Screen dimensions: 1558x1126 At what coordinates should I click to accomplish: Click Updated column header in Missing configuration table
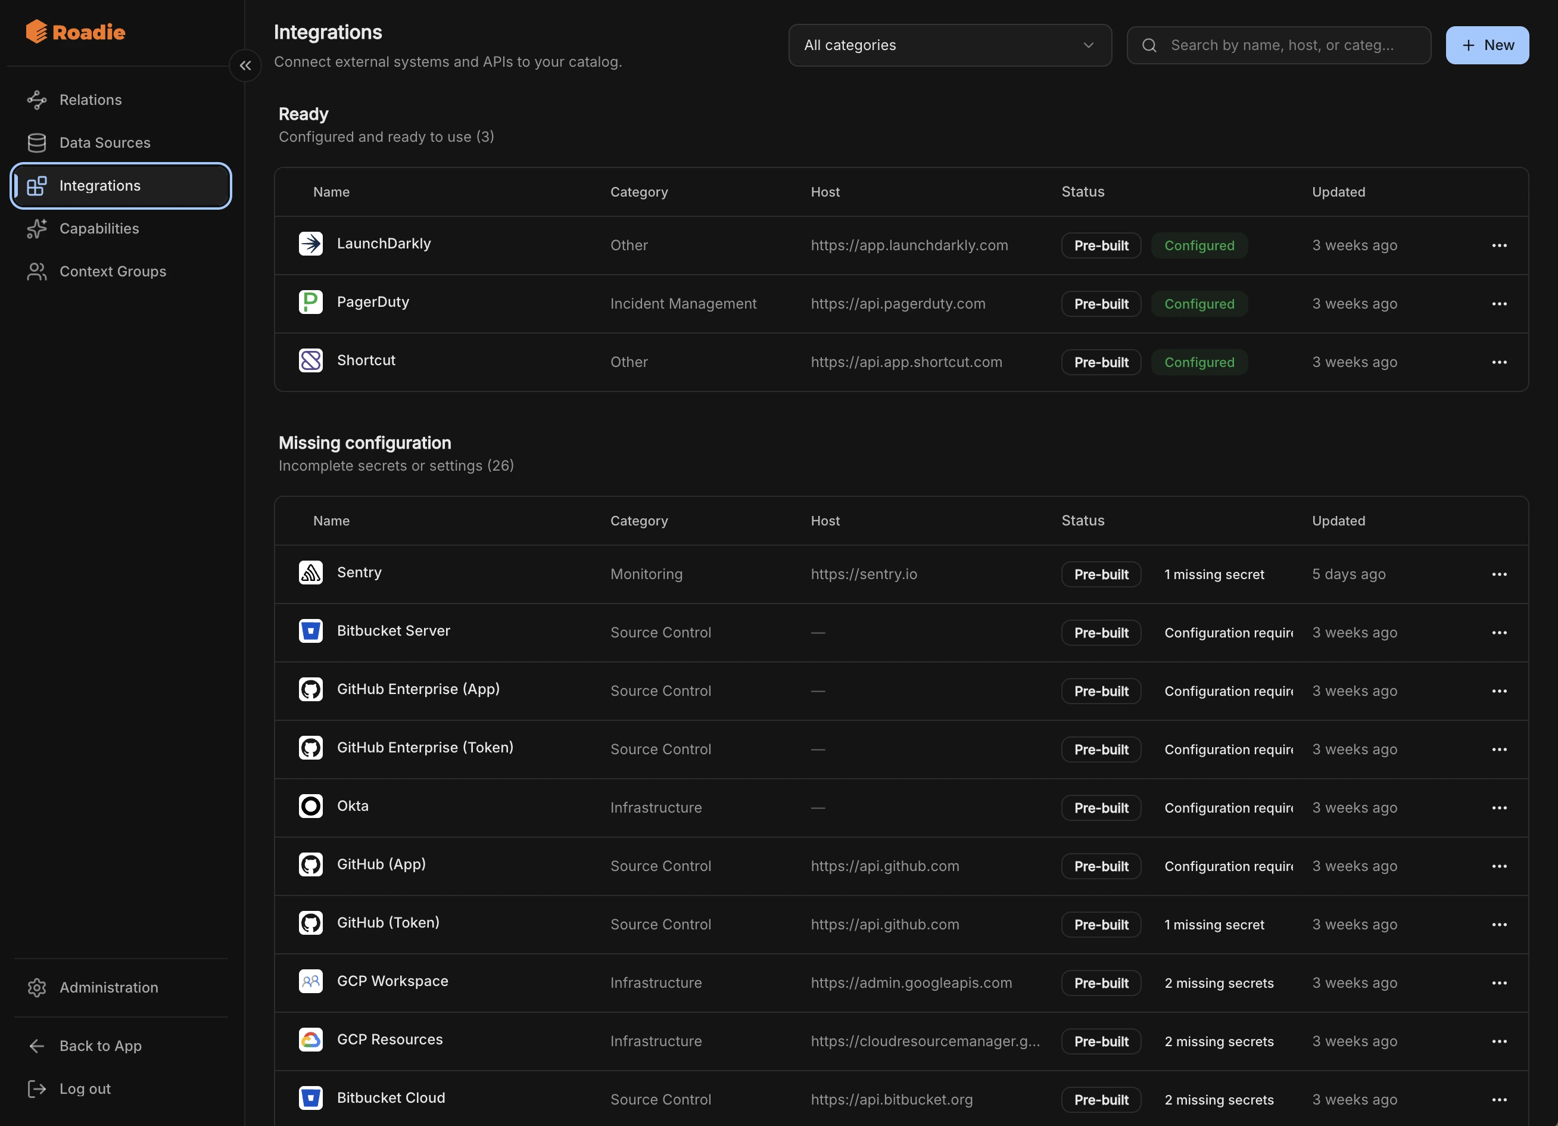pos(1338,521)
